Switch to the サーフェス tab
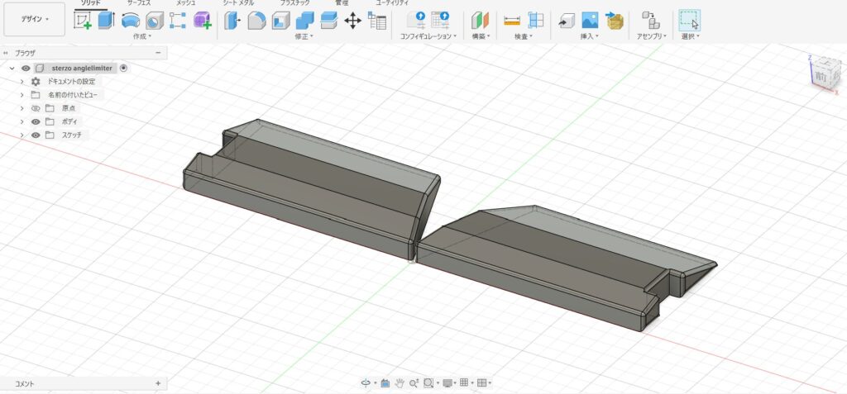Screen dimensions: 847x394 138,3
